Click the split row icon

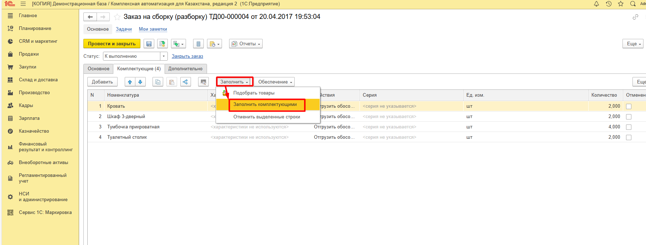coord(185,82)
